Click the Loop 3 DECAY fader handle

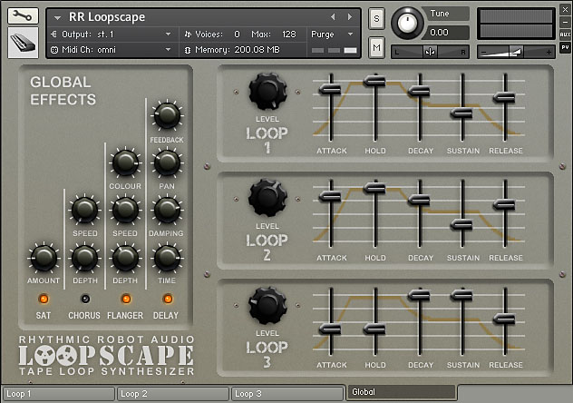(419, 295)
